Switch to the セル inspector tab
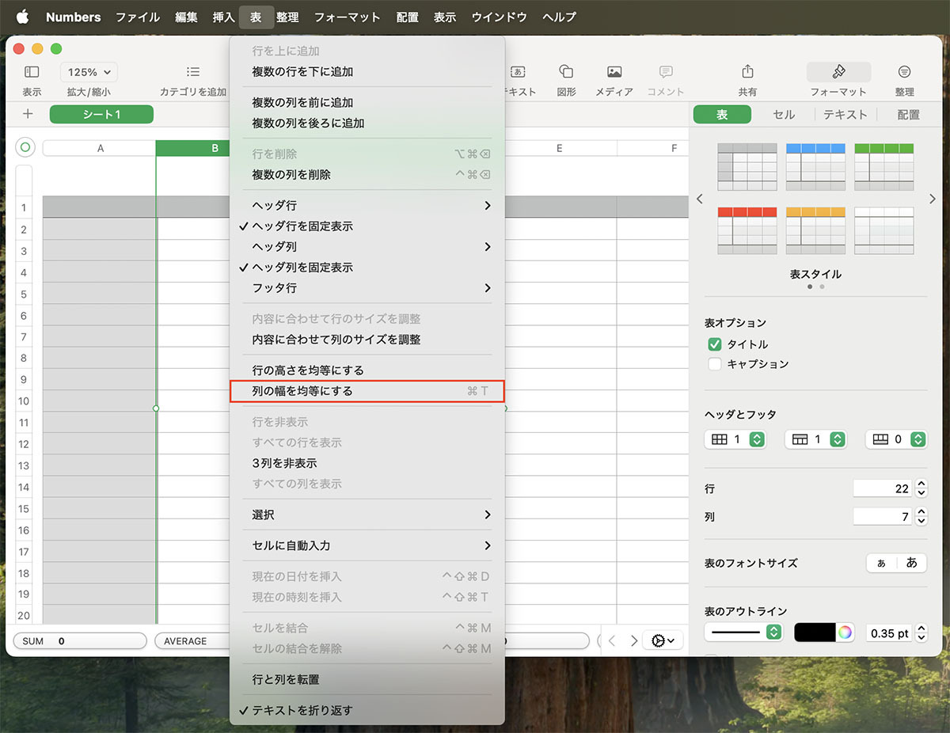The image size is (950, 733). (784, 115)
